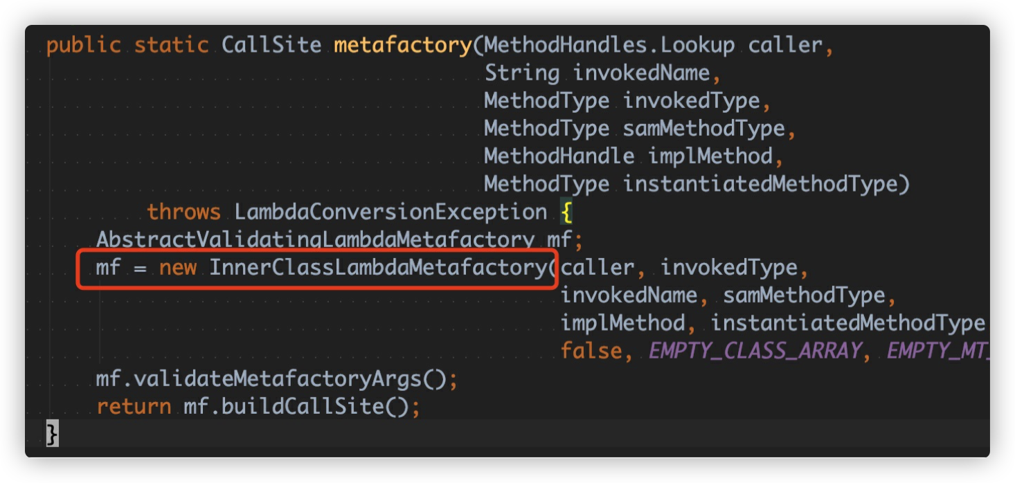Screen dimensions: 1015x483
Task: Click the "false" boolean literal
Action: (591, 351)
